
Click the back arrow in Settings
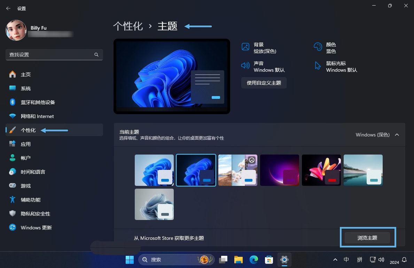click(x=8, y=8)
